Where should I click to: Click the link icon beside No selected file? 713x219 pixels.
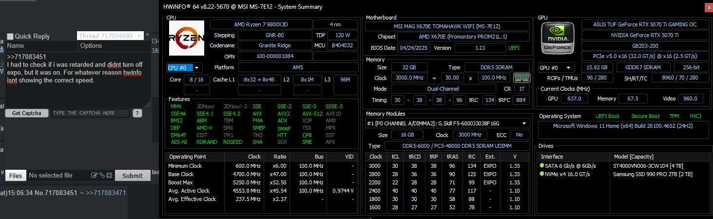click(x=102, y=175)
